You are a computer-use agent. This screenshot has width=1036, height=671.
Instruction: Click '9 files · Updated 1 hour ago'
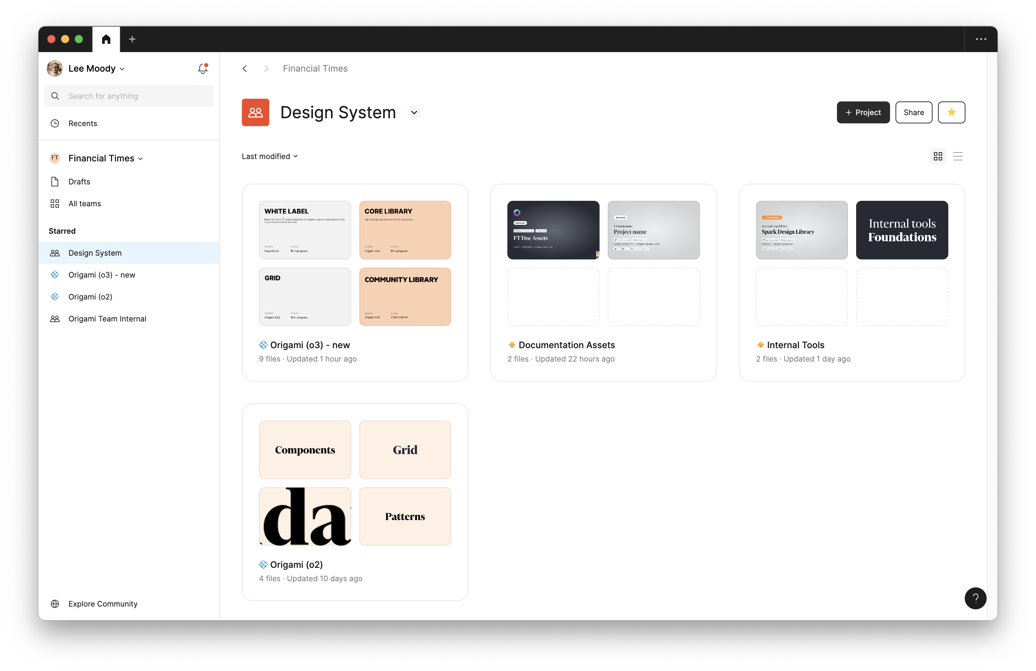click(x=308, y=359)
